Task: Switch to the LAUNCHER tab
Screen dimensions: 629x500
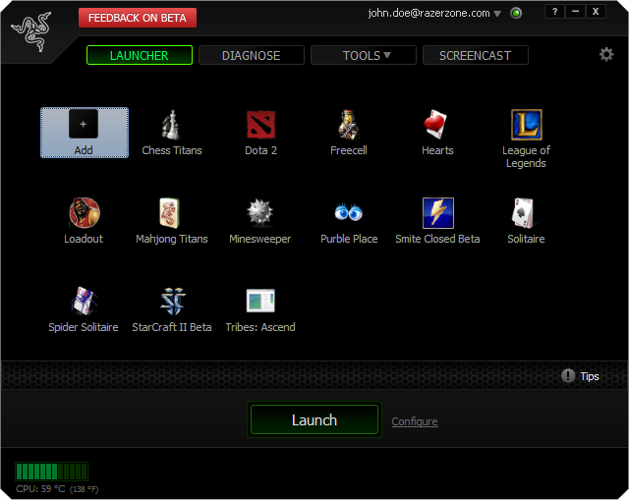Action: coord(140,55)
